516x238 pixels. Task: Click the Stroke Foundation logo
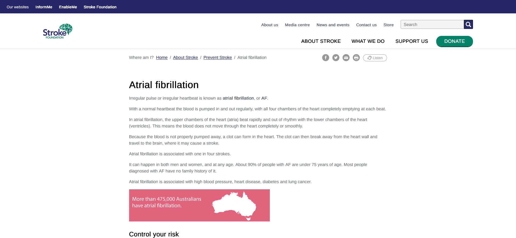58,31
